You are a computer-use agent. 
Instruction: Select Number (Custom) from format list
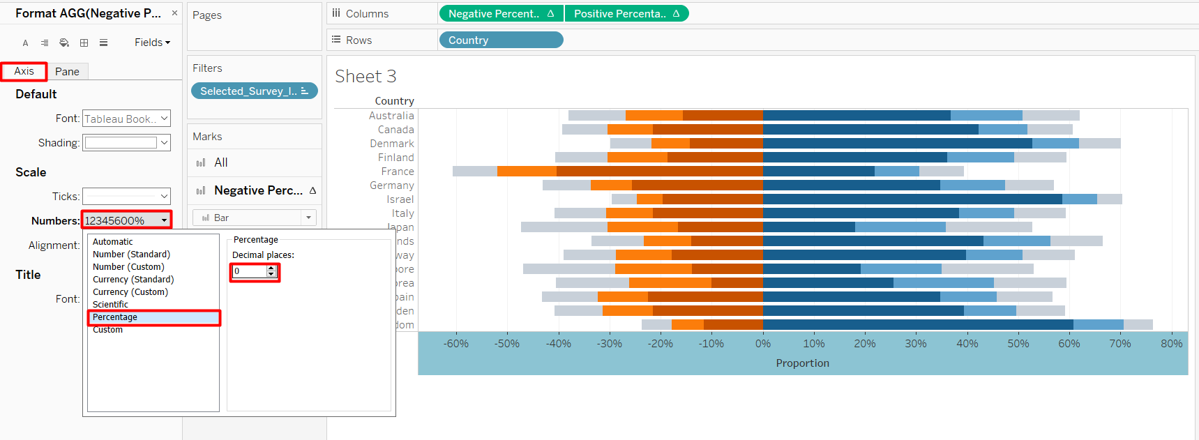128,267
